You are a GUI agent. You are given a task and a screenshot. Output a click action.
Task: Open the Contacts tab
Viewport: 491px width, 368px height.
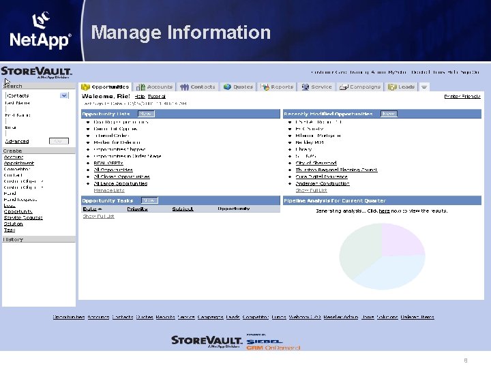[198, 87]
